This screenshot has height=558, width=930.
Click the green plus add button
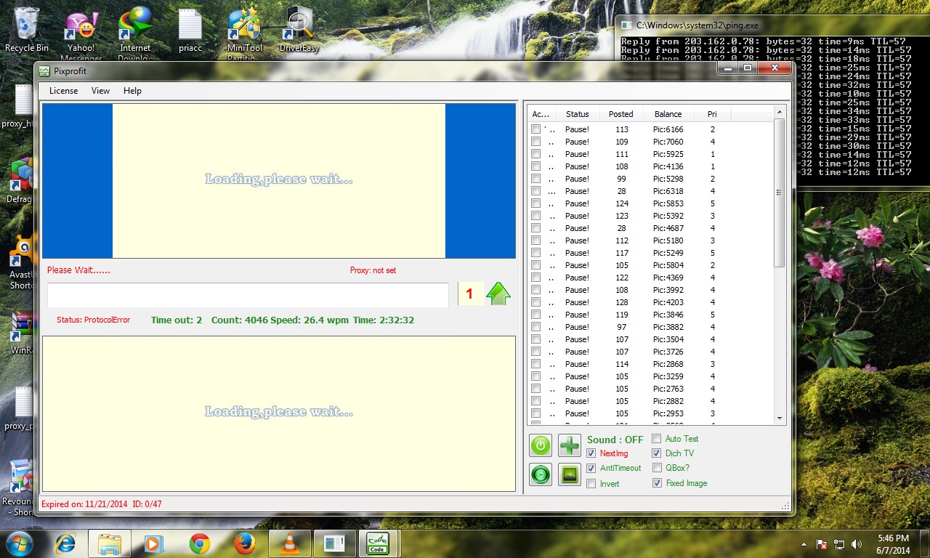(x=570, y=445)
